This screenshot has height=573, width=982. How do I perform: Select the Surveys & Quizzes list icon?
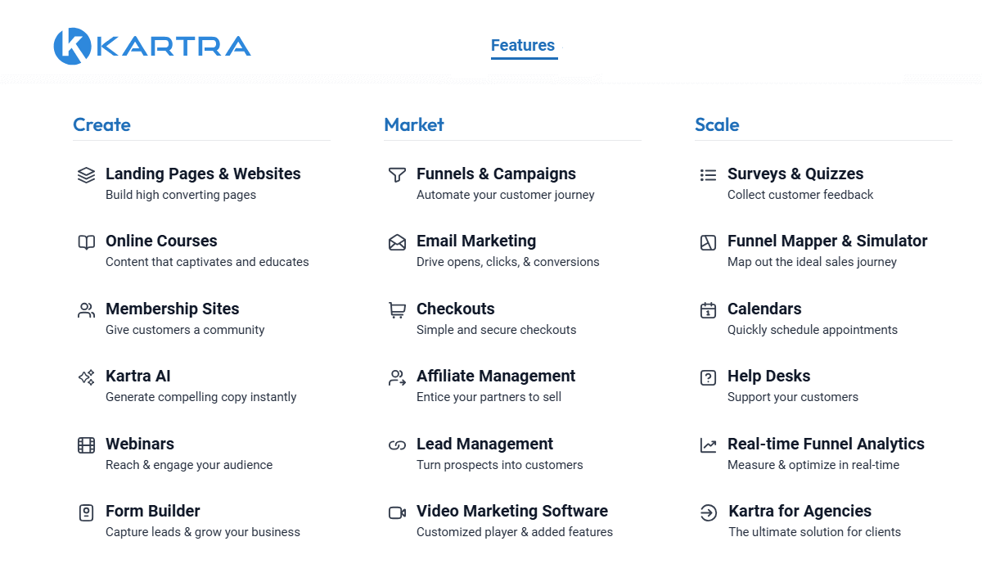click(x=708, y=174)
